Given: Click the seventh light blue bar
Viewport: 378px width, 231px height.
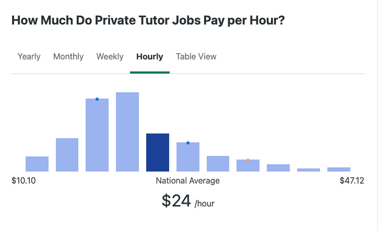Looking at the screenshot, I should tap(218, 164).
